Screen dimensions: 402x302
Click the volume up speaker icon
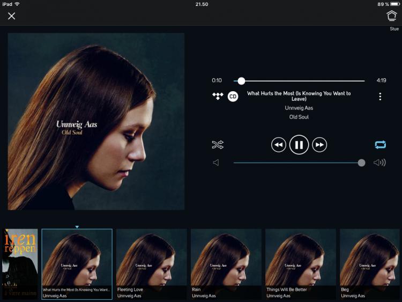(379, 163)
